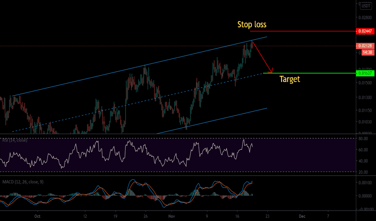Click 0.01150 on the price axis
The image size is (376, 221).
[365, 110]
